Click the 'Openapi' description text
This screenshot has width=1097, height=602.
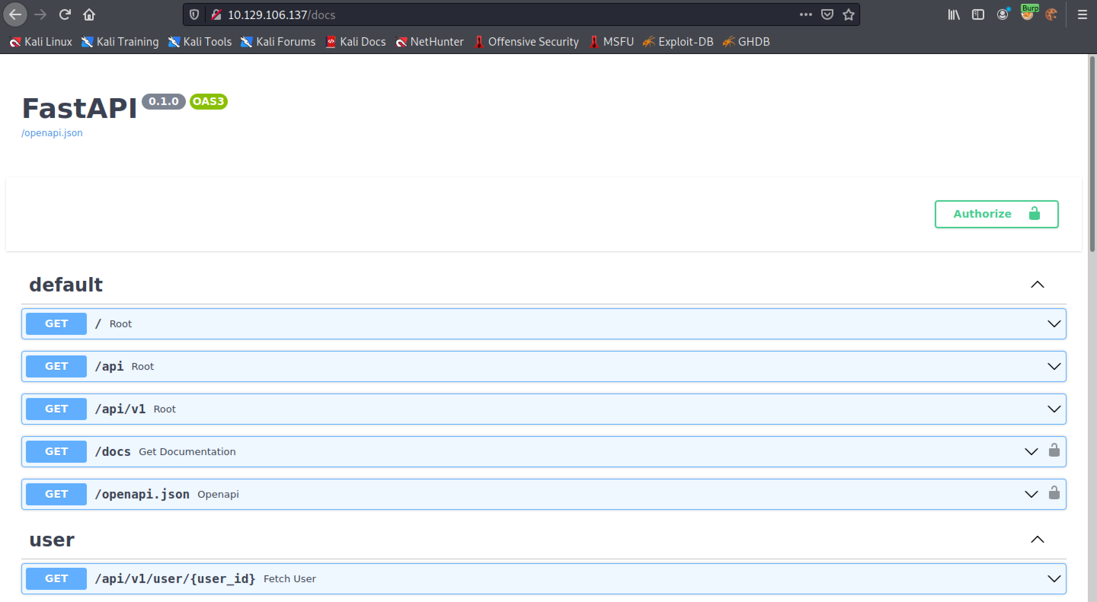pos(218,494)
